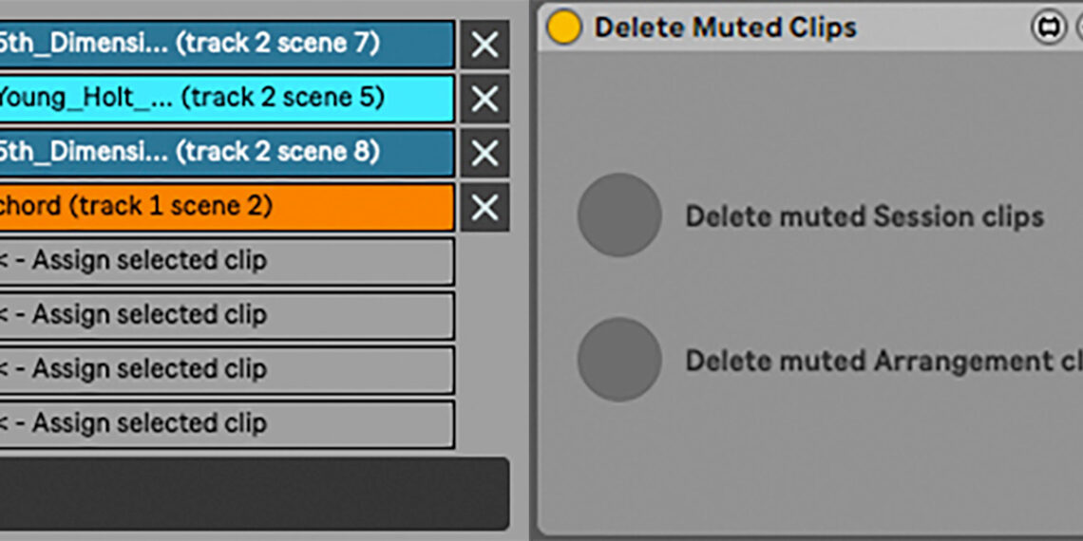Click the cut-off round icon at far right of title bar
The width and height of the screenshot is (1083, 541).
pos(1079,28)
